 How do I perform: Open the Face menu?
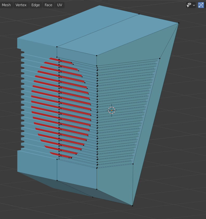(48, 5)
